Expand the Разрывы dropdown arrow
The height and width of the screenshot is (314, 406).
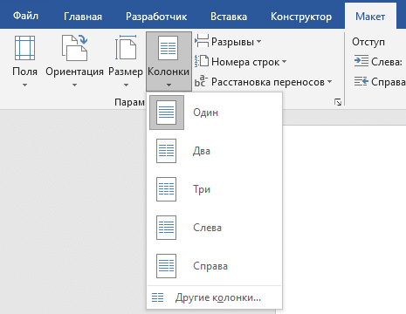pos(258,42)
